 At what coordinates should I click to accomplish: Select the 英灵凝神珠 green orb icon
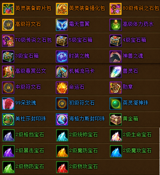115,103
